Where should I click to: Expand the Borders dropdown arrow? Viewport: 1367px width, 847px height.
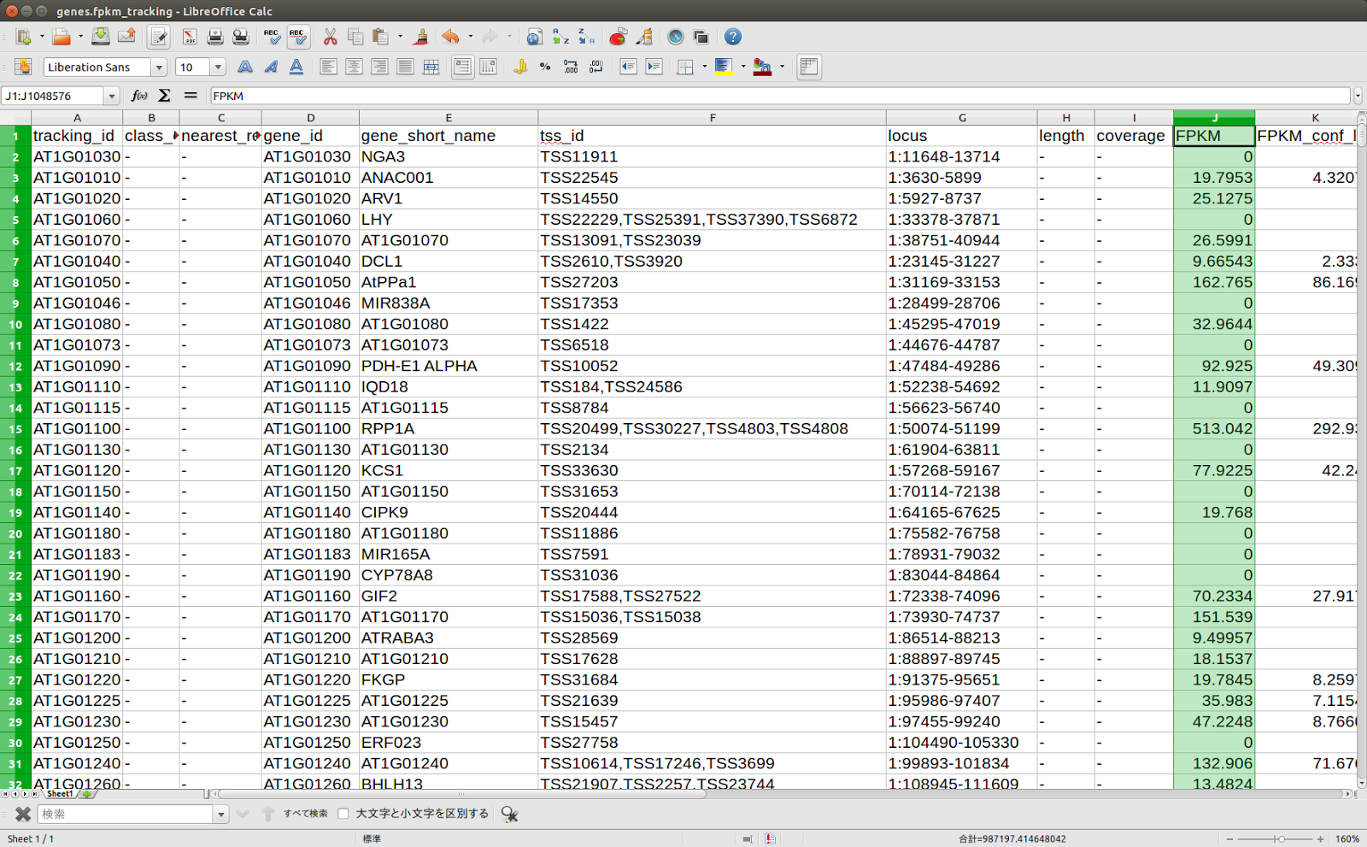[704, 67]
